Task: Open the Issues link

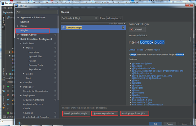Action: point(140,50)
